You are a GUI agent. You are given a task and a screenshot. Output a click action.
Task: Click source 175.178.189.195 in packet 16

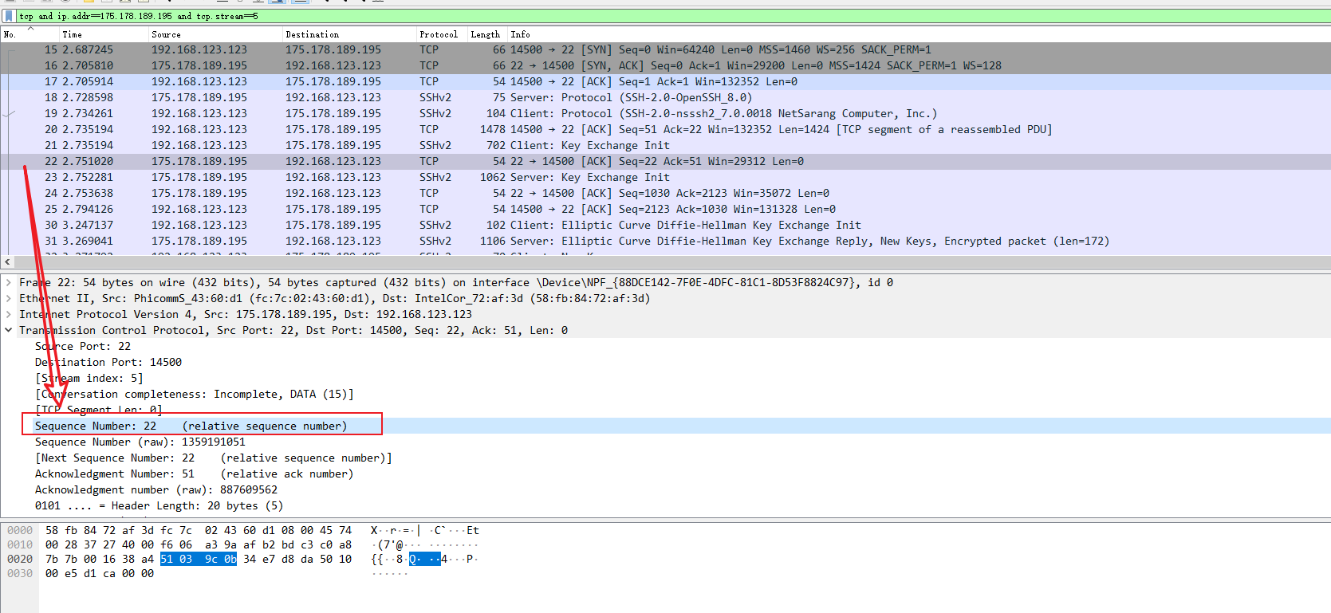pyautogui.click(x=199, y=65)
